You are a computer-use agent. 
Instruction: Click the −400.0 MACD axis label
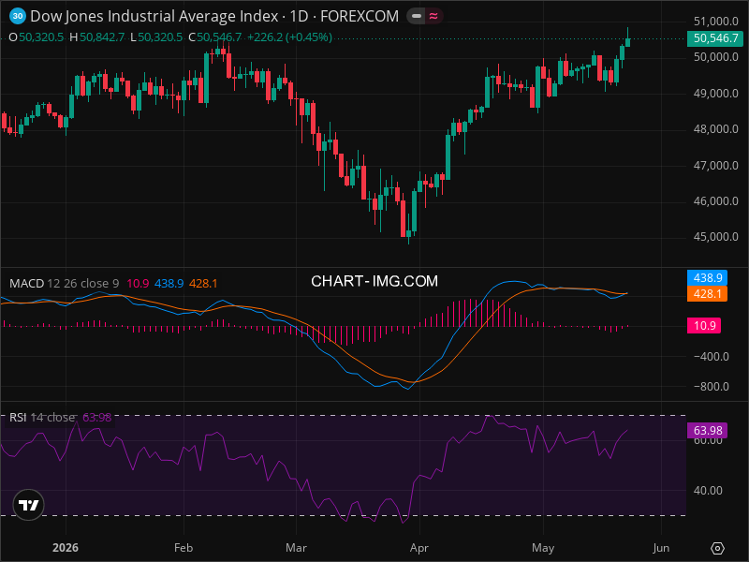(x=712, y=357)
